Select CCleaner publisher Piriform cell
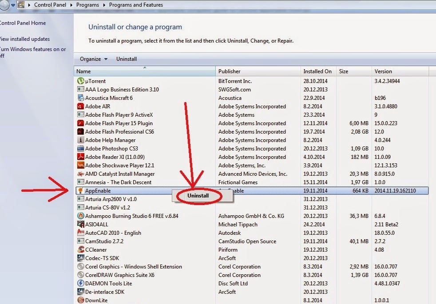The width and height of the screenshot is (436, 304). coord(228,249)
